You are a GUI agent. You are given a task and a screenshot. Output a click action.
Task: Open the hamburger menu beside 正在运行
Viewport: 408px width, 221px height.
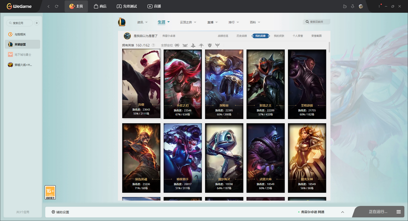click(399, 212)
